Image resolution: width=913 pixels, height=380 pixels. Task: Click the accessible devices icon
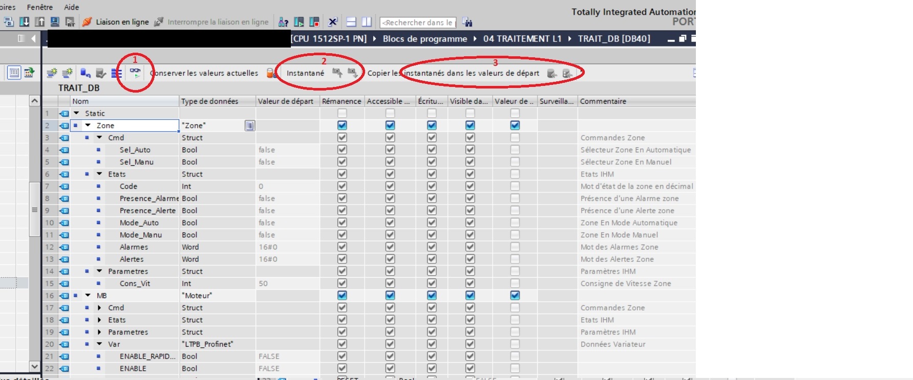[x=283, y=22]
